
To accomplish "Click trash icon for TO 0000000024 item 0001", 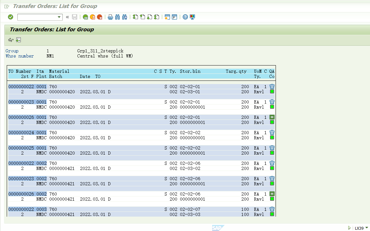I will pyautogui.click(x=272, y=132).
